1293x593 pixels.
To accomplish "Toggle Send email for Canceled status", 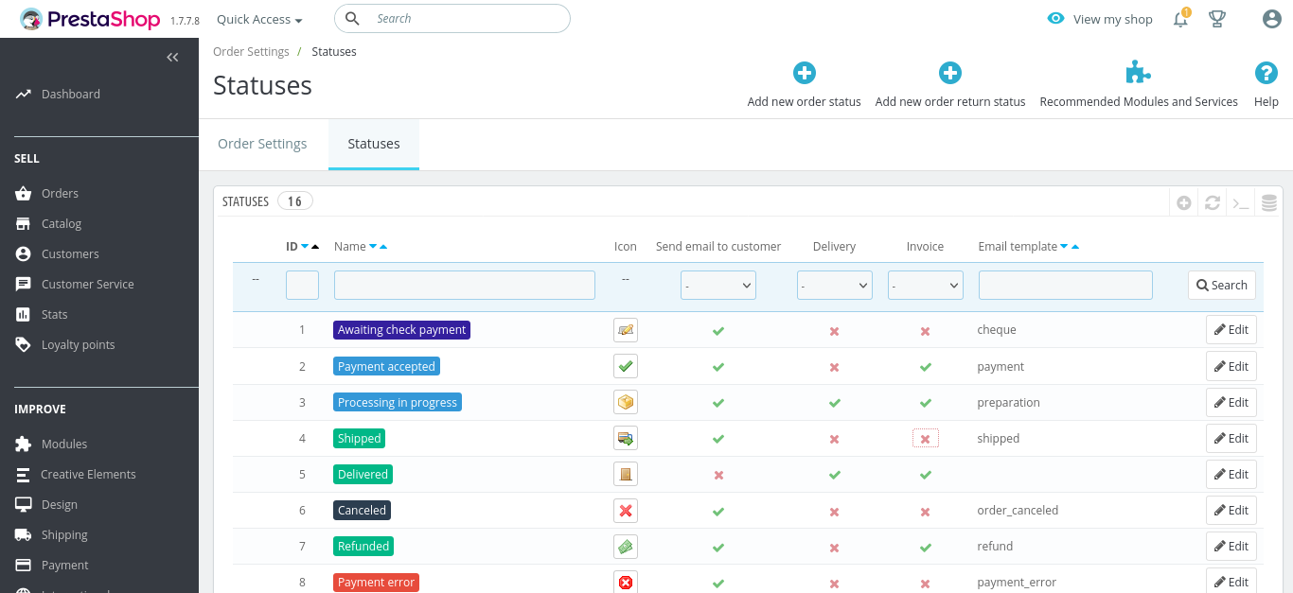I will [718, 512].
